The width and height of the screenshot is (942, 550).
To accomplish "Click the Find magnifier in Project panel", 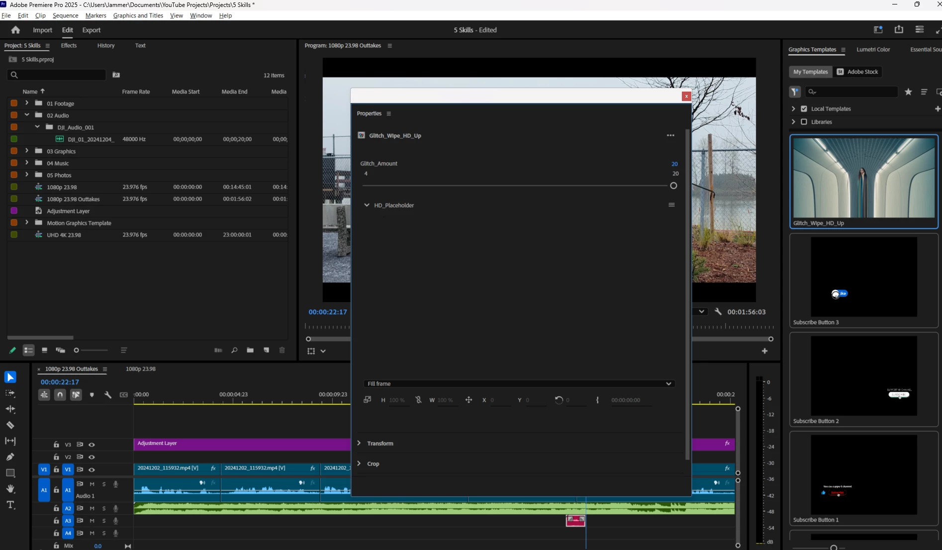I will pyautogui.click(x=234, y=350).
